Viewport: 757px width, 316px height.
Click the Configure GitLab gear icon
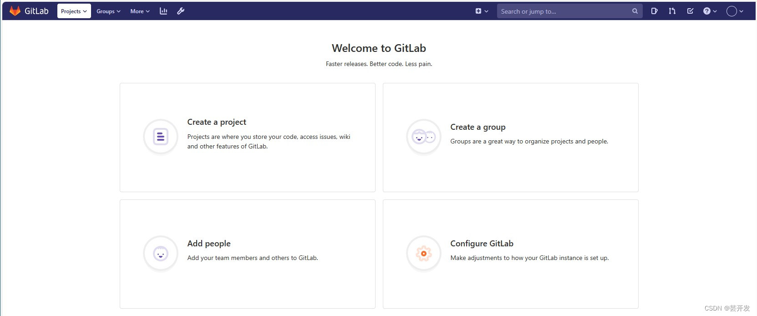(x=424, y=253)
